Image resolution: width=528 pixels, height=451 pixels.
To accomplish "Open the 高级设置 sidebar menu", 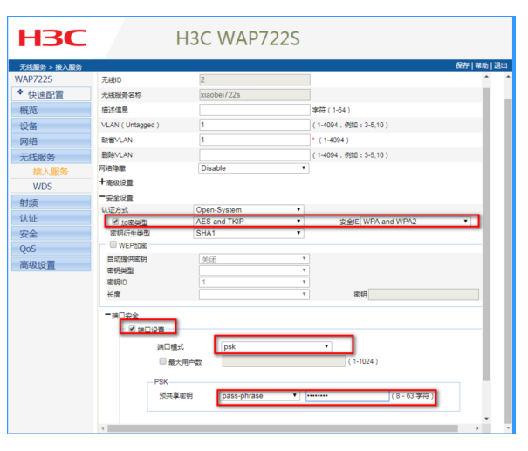I will point(51,264).
